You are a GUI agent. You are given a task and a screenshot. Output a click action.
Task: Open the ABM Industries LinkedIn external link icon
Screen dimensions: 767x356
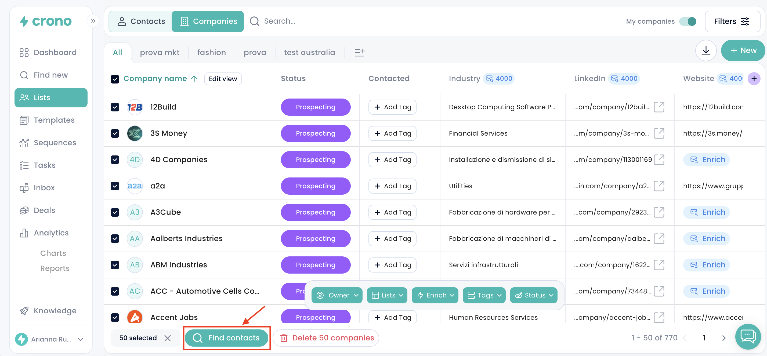[659, 265]
